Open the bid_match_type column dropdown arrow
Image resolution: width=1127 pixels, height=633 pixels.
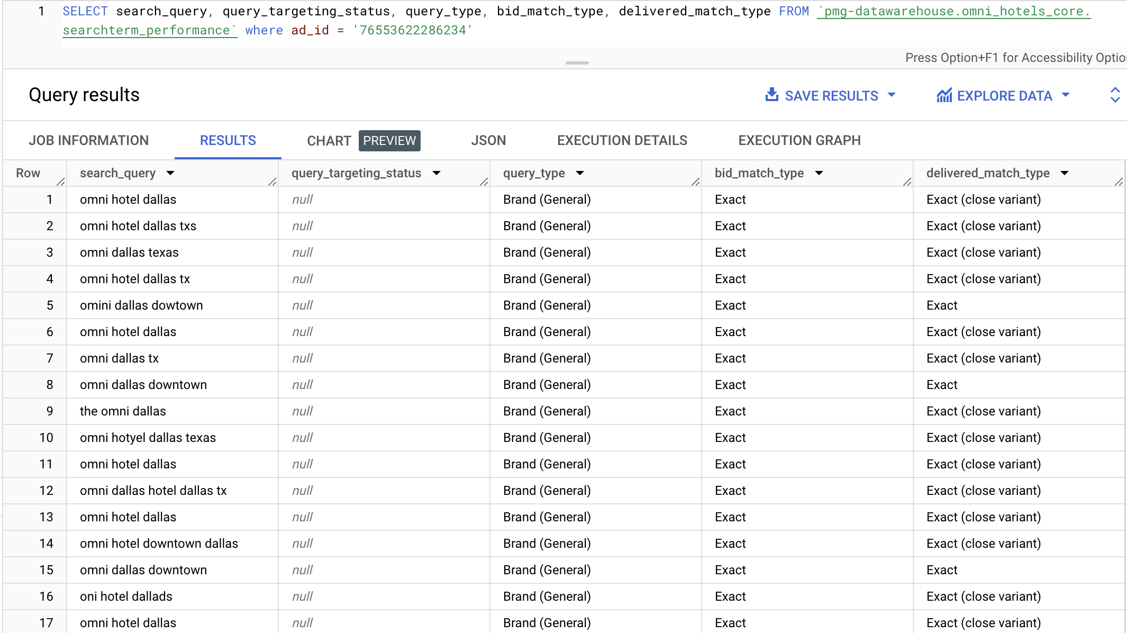(819, 173)
